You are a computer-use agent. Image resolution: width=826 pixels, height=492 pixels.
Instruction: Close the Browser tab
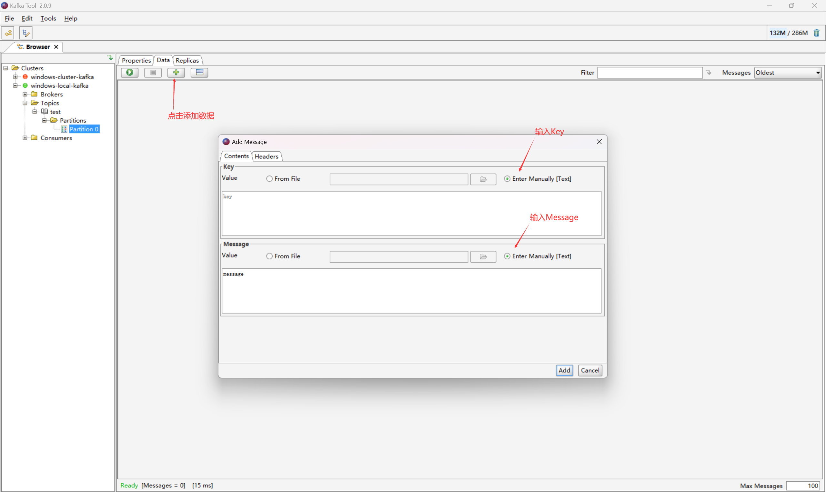[56, 47]
